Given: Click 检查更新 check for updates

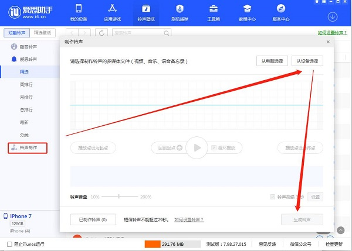Looking at the screenshot, I should click(x=334, y=244).
